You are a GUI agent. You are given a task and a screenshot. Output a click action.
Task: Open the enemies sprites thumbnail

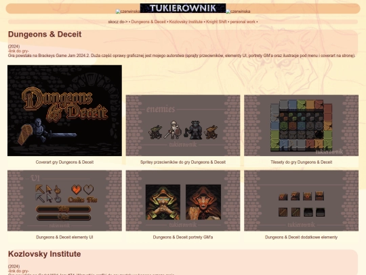[x=183, y=126]
